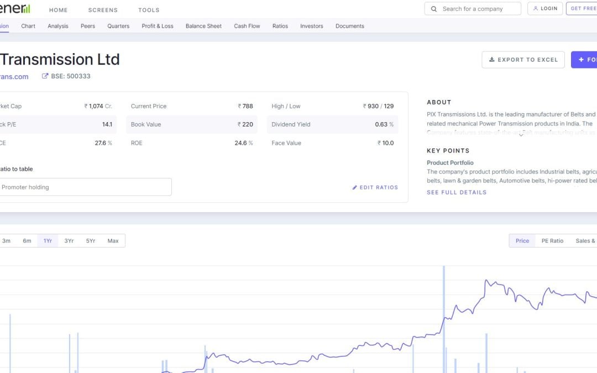This screenshot has width=597, height=373.
Task: Click the Book Value ₹ 220
Action: pyautogui.click(x=245, y=124)
